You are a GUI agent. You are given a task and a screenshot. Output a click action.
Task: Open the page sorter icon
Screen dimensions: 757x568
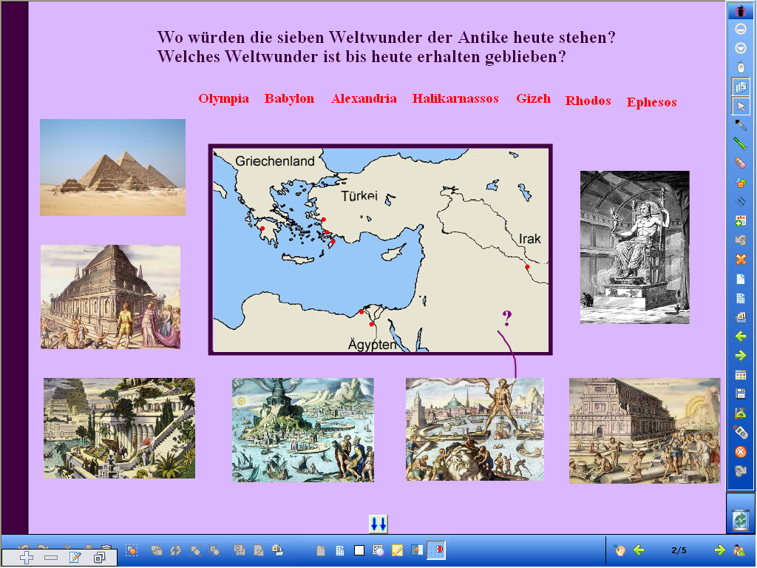coord(741,375)
